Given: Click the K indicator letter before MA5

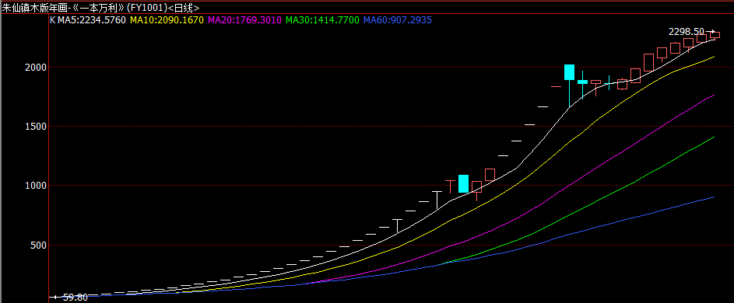Looking at the screenshot, I should pyautogui.click(x=52, y=20).
